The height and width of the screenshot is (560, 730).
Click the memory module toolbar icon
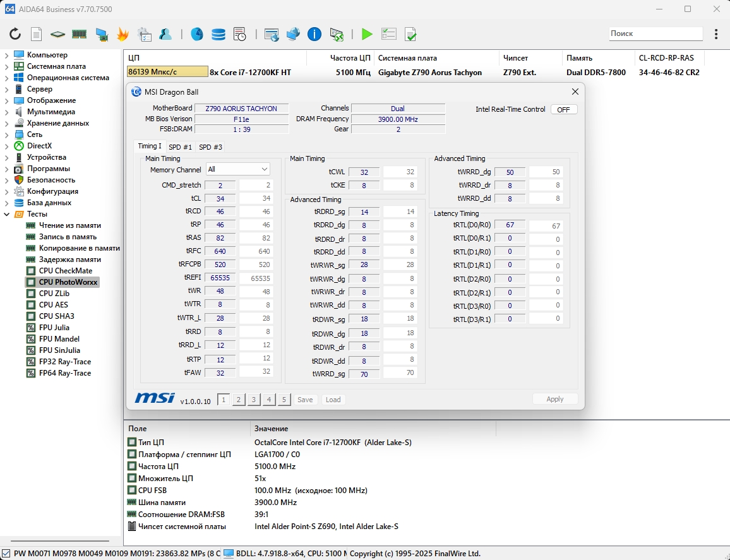coord(79,34)
